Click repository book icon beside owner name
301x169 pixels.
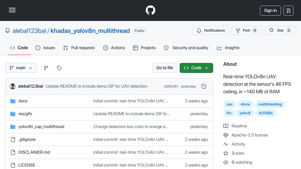click(x=8, y=31)
